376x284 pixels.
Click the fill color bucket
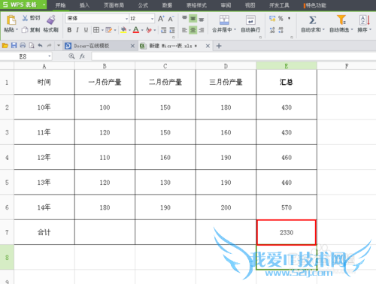(x=123, y=30)
